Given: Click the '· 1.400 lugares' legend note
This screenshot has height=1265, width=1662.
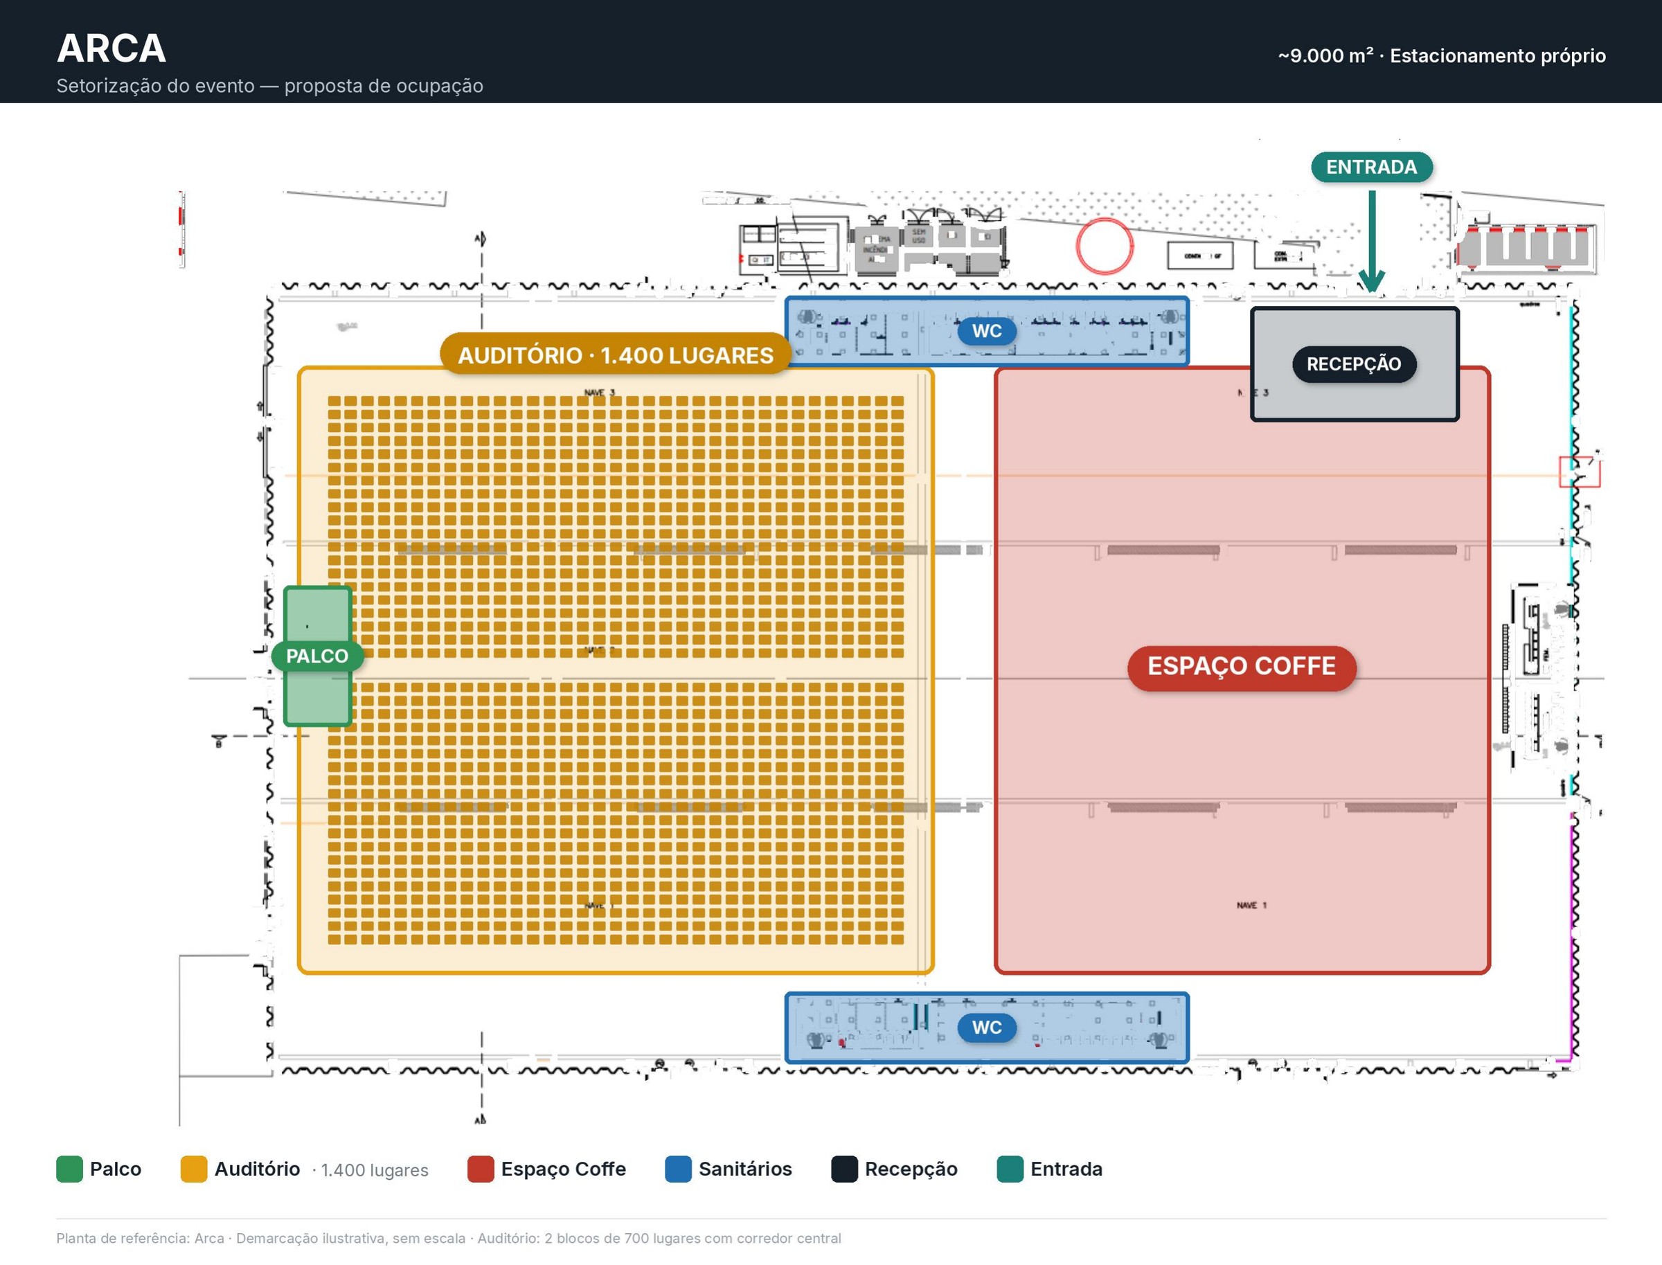Looking at the screenshot, I should [x=370, y=1170].
